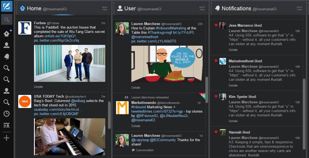Select the home icon with the blue dot
Image resolution: width=309 pixels, height=158 pixels.
pos(7,34)
